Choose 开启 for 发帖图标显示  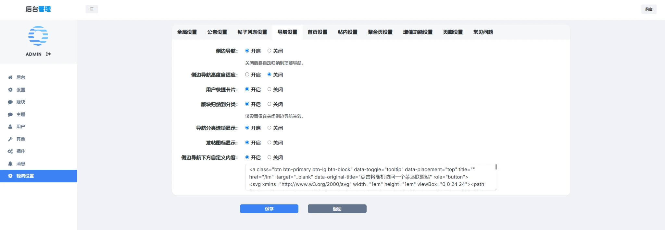pyautogui.click(x=247, y=143)
